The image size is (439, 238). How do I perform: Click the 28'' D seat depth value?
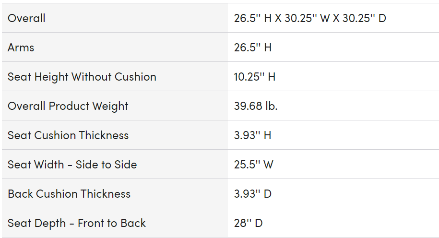pyautogui.click(x=248, y=223)
